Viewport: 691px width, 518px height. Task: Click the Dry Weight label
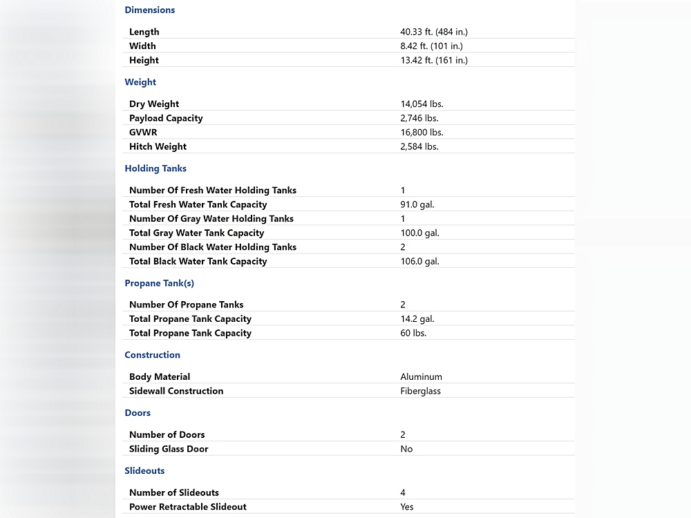154,104
